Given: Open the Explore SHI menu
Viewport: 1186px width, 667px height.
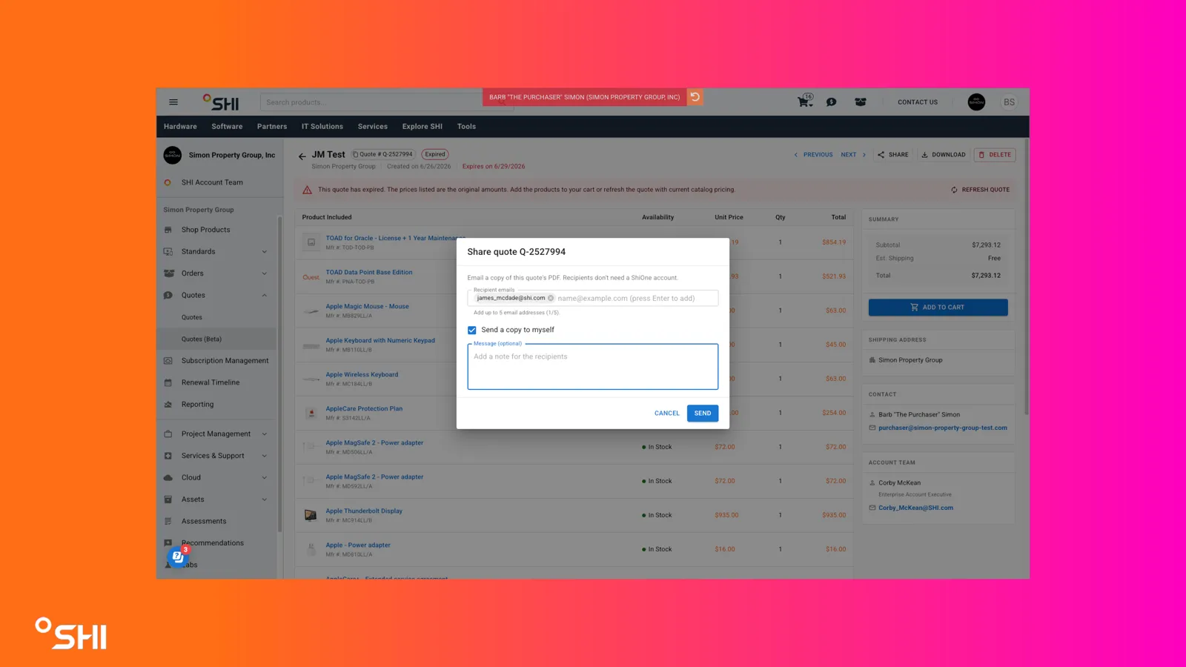Looking at the screenshot, I should tap(423, 127).
